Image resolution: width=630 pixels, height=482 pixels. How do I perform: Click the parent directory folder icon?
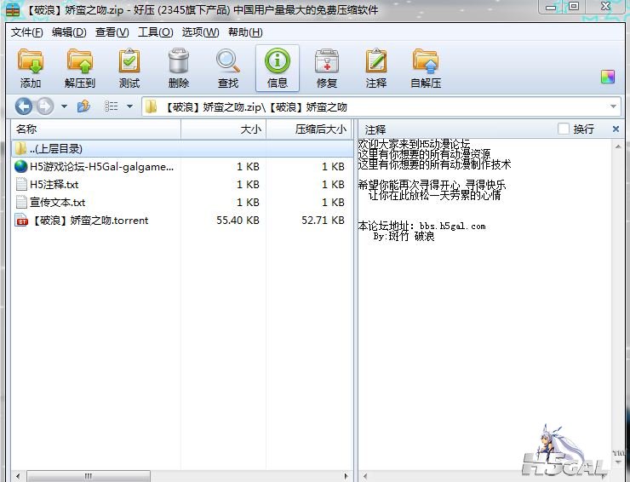point(20,148)
